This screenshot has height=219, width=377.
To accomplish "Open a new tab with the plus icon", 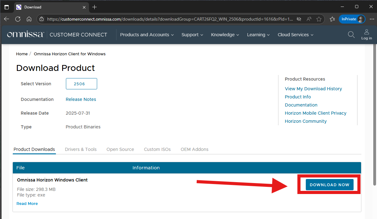I will click(95, 7).
